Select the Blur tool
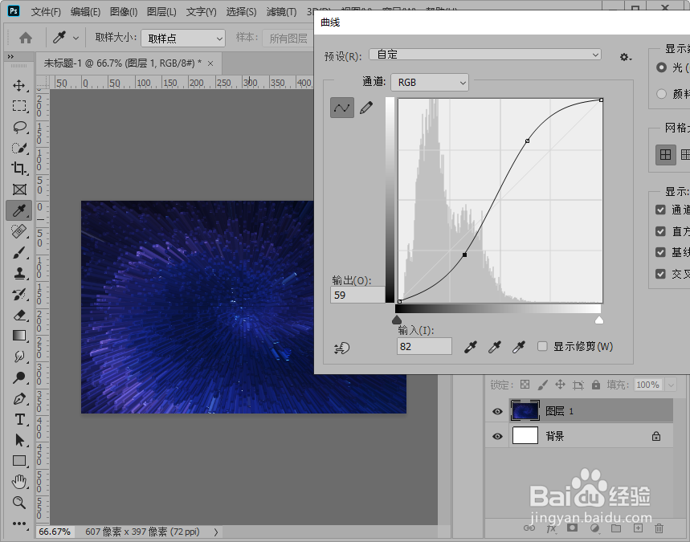Image resolution: width=690 pixels, height=542 pixels. (x=19, y=357)
